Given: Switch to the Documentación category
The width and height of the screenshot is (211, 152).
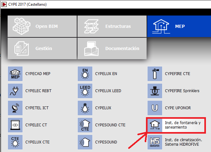Looking at the screenshot, I should tap(112, 48).
